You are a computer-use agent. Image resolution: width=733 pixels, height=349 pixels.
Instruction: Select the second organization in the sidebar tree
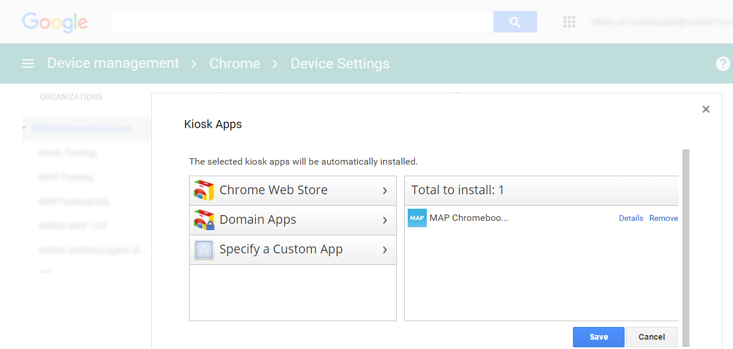67,153
